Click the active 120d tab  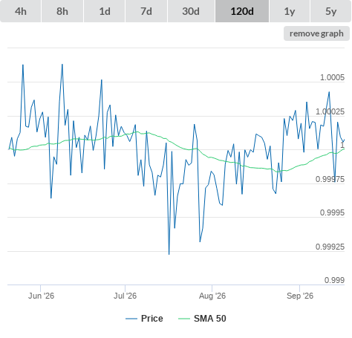click(242, 11)
